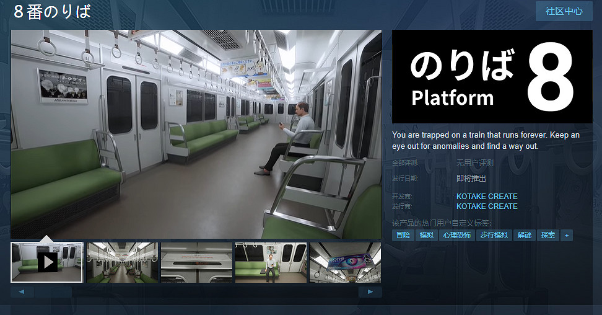
Task: Open the 社区中心 community hub
Action: (564, 12)
